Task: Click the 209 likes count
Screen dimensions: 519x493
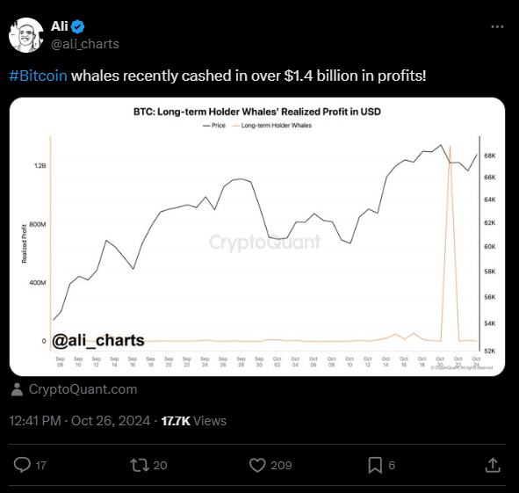Action: [281, 465]
